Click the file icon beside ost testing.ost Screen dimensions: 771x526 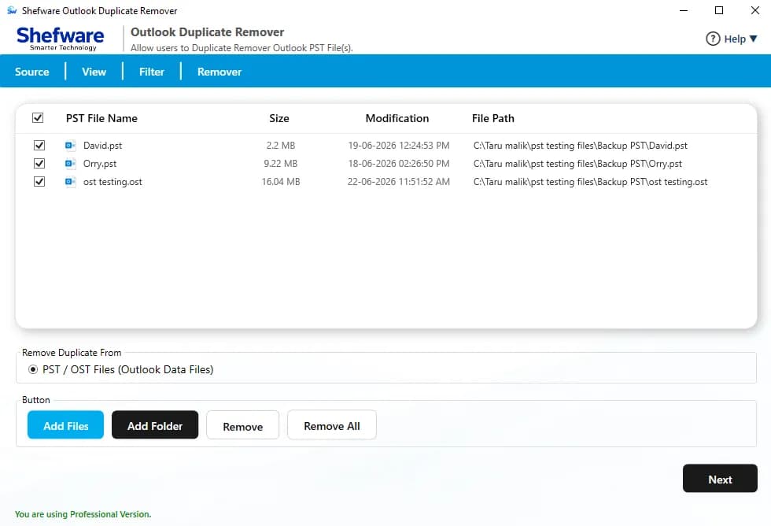(70, 182)
